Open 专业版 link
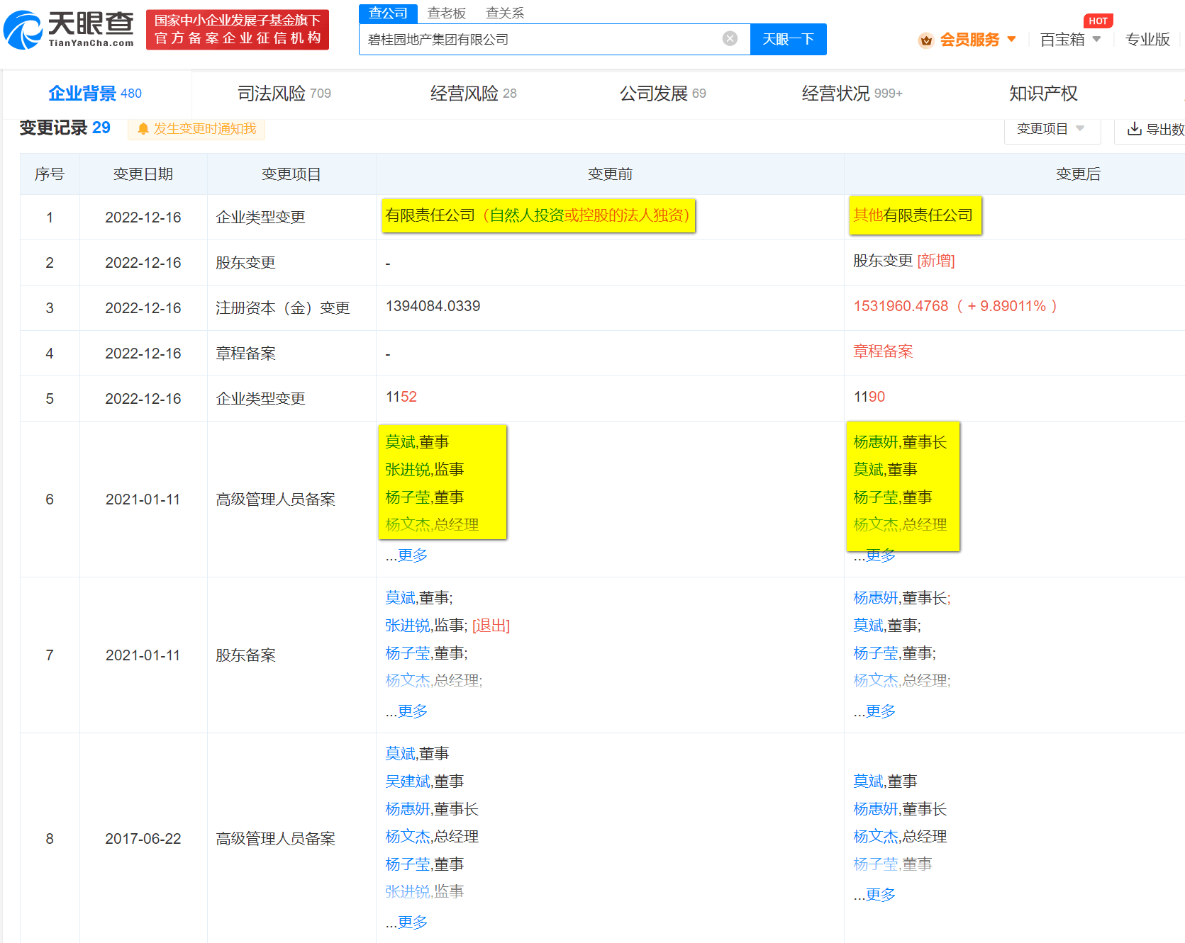The height and width of the screenshot is (943, 1185). 1147,39
